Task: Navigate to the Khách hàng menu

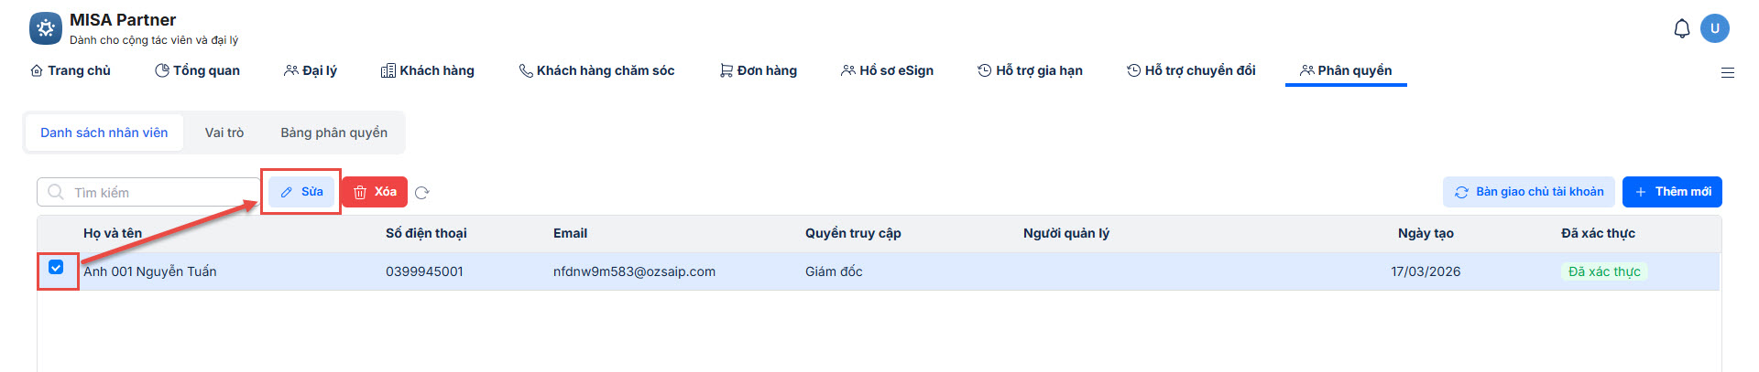Action: [428, 70]
